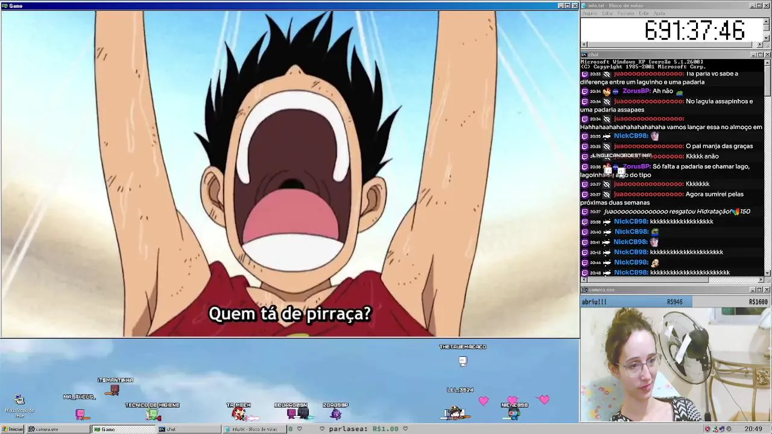Close the chat window
This screenshot has width=772, height=434.
[x=767, y=54]
